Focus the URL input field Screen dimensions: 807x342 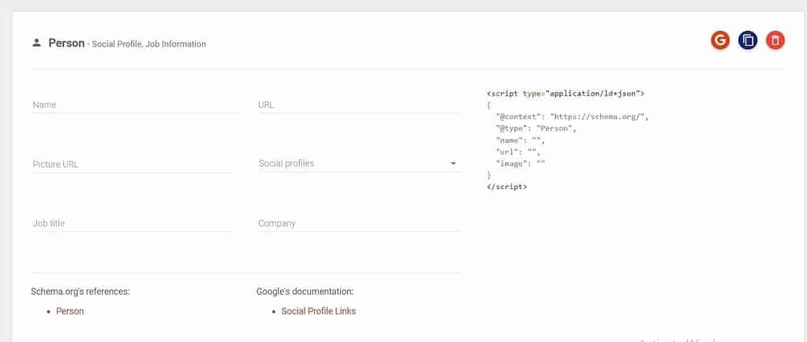[x=359, y=105]
